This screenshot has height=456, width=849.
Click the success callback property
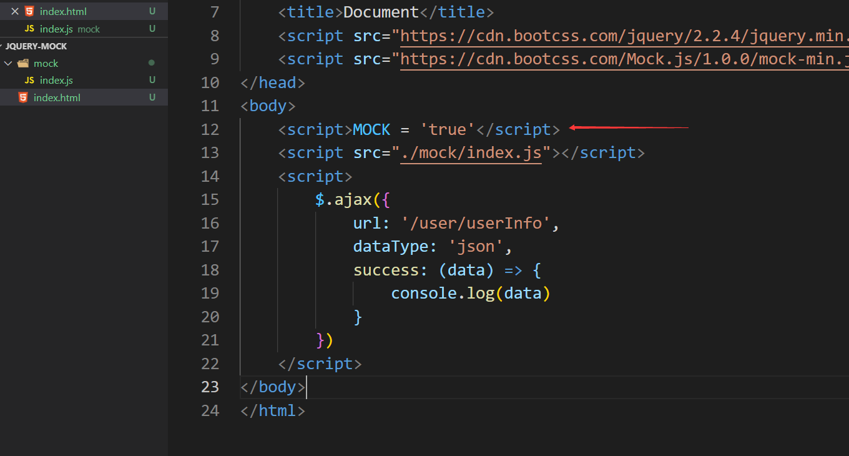click(386, 270)
